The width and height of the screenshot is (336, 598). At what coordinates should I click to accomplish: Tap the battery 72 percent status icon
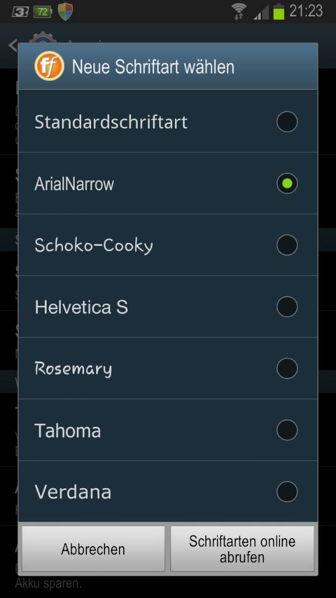43,12
